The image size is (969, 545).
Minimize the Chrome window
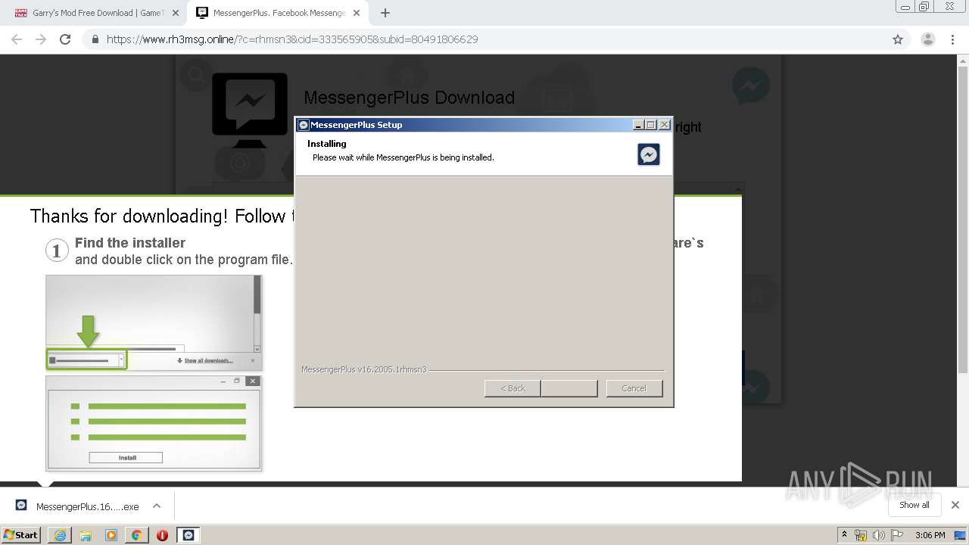(x=905, y=6)
